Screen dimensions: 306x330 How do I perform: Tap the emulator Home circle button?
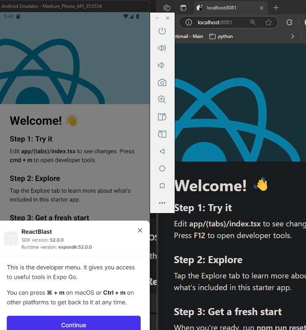point(162,169)
